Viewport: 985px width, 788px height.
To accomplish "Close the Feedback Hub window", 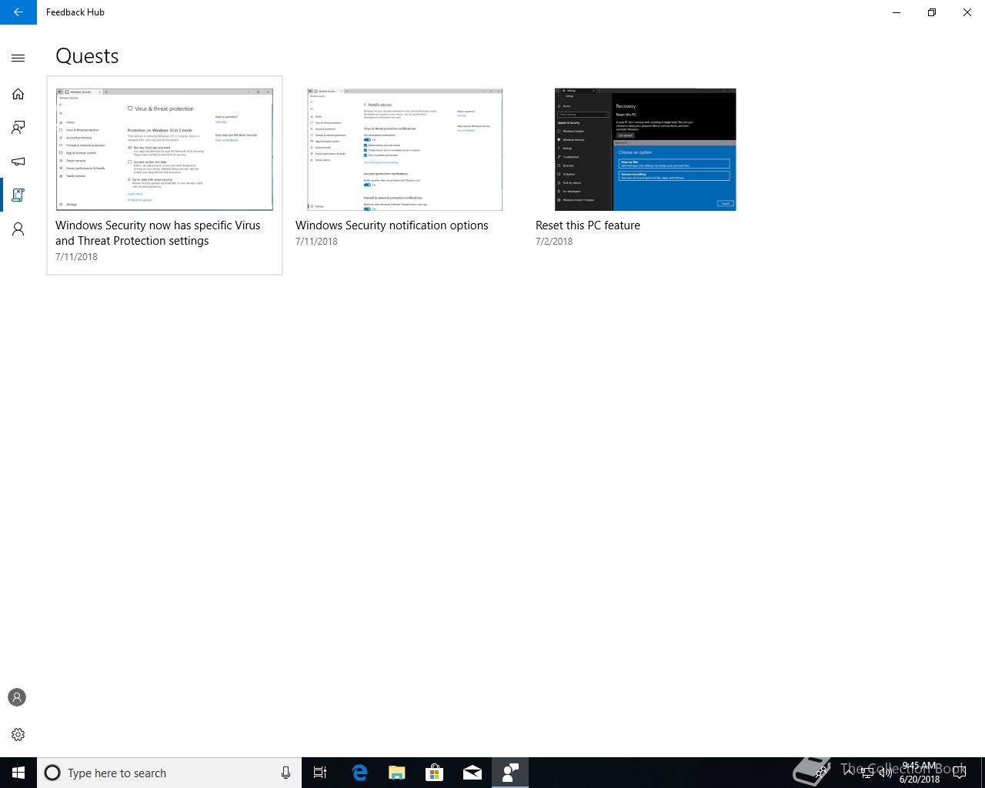I will coord(967,12).
